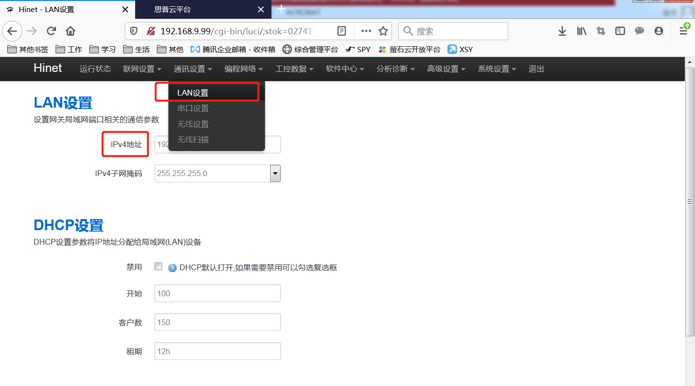
Task: Click 退出 to log out of Hinet
Action: [536, 69]
